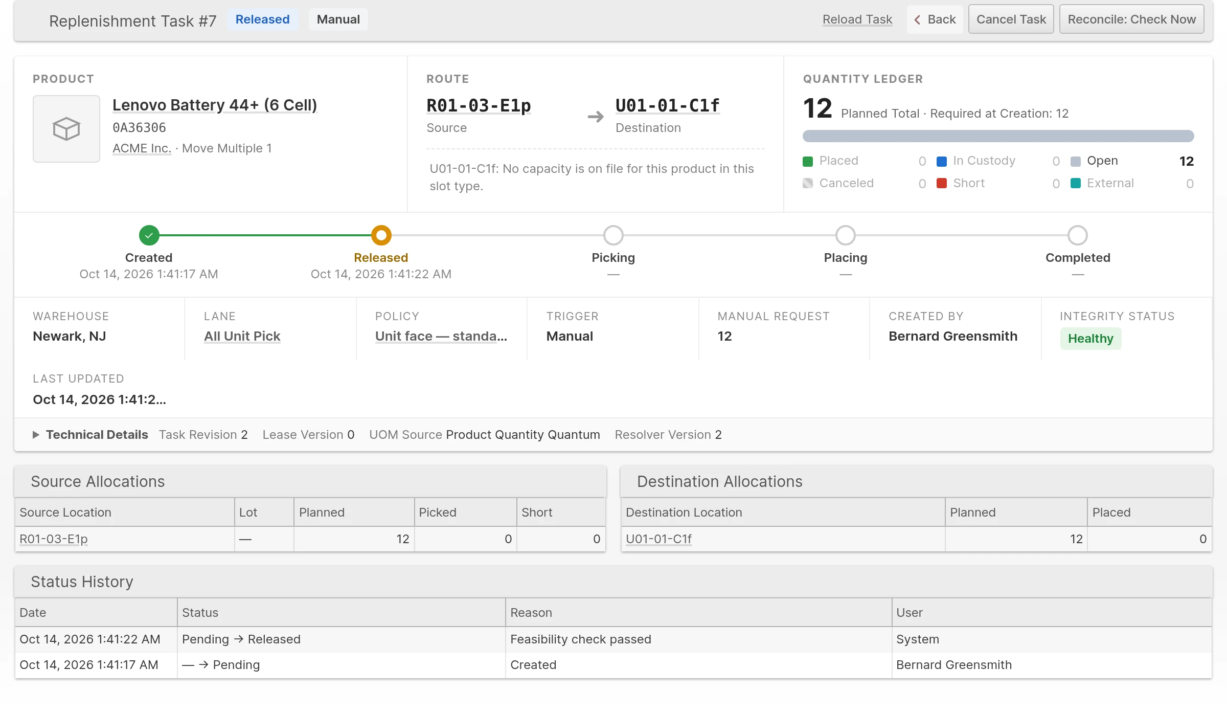Viewport: 1227px width, 713px height.
Task: Click the Picking step circle
Action: [613, 235]
